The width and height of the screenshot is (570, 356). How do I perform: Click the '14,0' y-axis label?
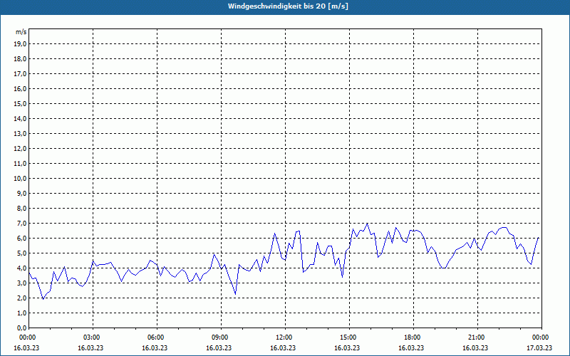[x=21, y=118]
